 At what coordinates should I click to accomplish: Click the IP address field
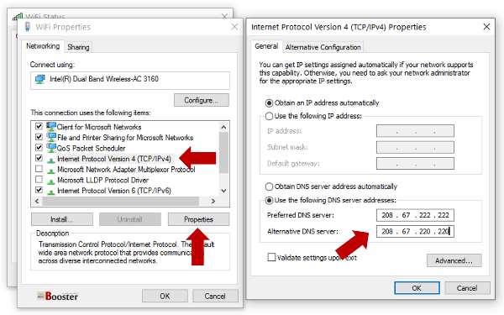[x=415, y=131]
